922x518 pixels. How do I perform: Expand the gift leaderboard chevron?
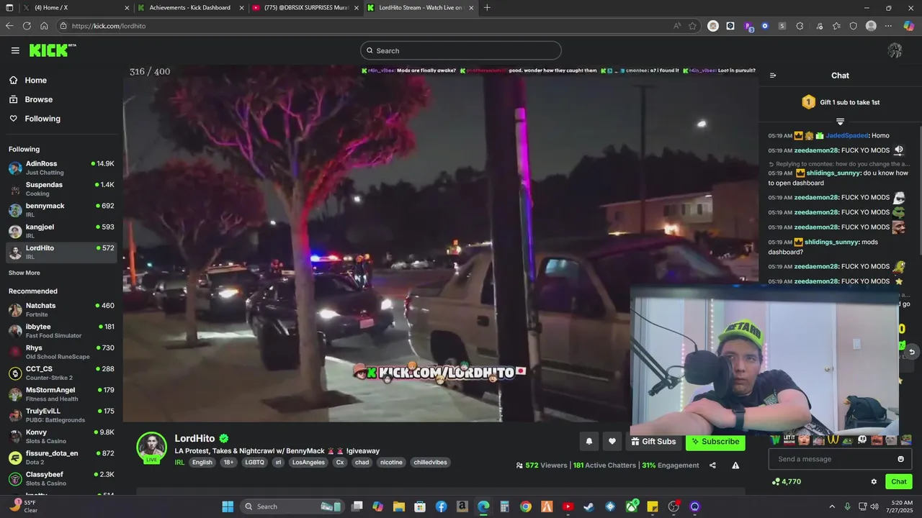840,122
